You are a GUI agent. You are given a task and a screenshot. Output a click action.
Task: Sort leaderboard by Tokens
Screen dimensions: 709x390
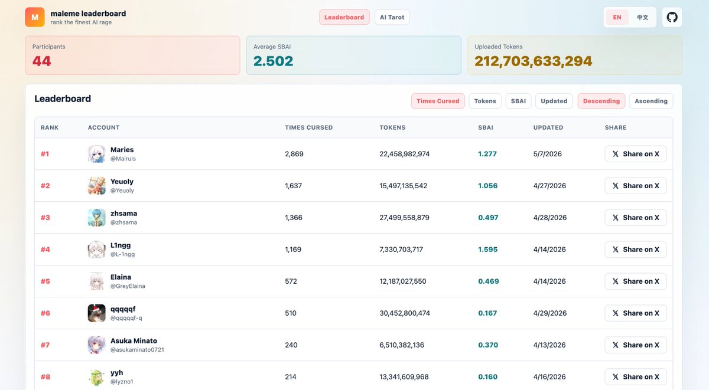coord(485,101)
